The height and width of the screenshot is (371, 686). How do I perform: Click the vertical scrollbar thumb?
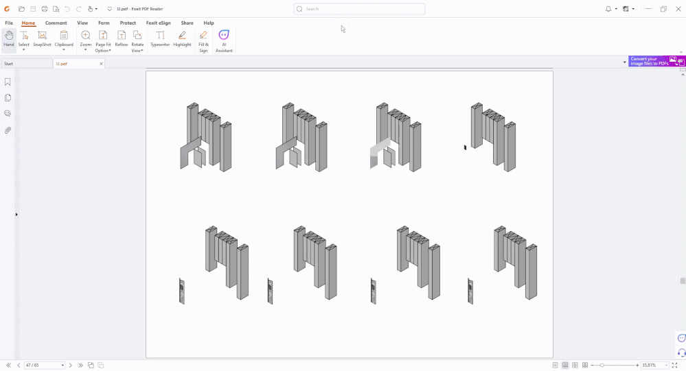pyautogui.click(x=683, y=281)
